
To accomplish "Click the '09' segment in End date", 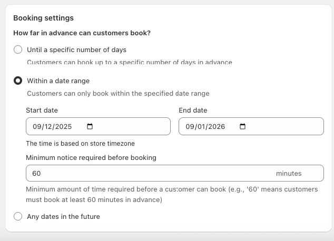I will click(190, 127).
